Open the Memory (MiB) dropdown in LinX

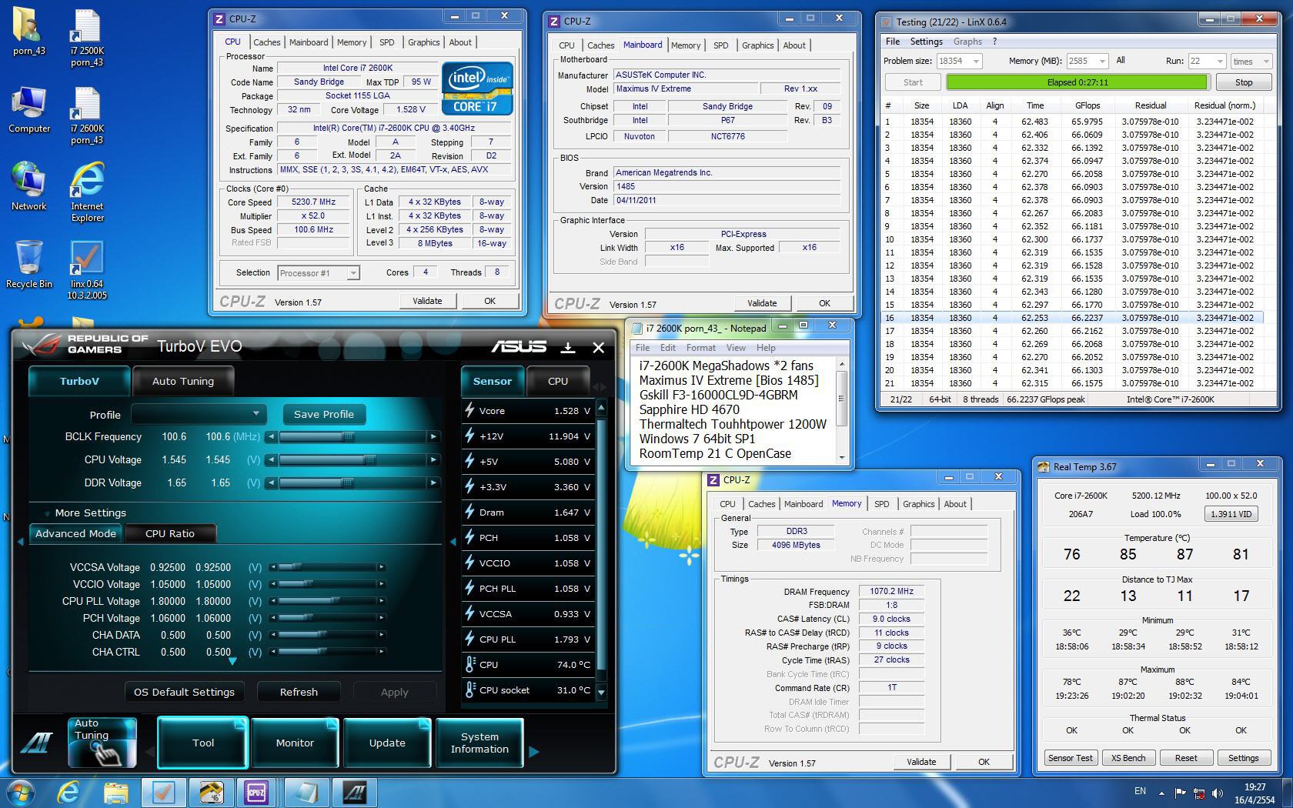pos(1088,61)
